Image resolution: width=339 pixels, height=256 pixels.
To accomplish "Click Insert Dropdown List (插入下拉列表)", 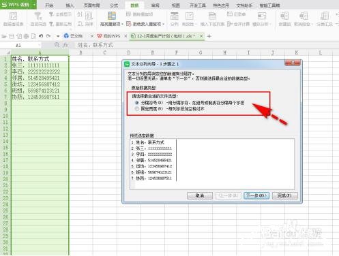I will coord(212,19).
